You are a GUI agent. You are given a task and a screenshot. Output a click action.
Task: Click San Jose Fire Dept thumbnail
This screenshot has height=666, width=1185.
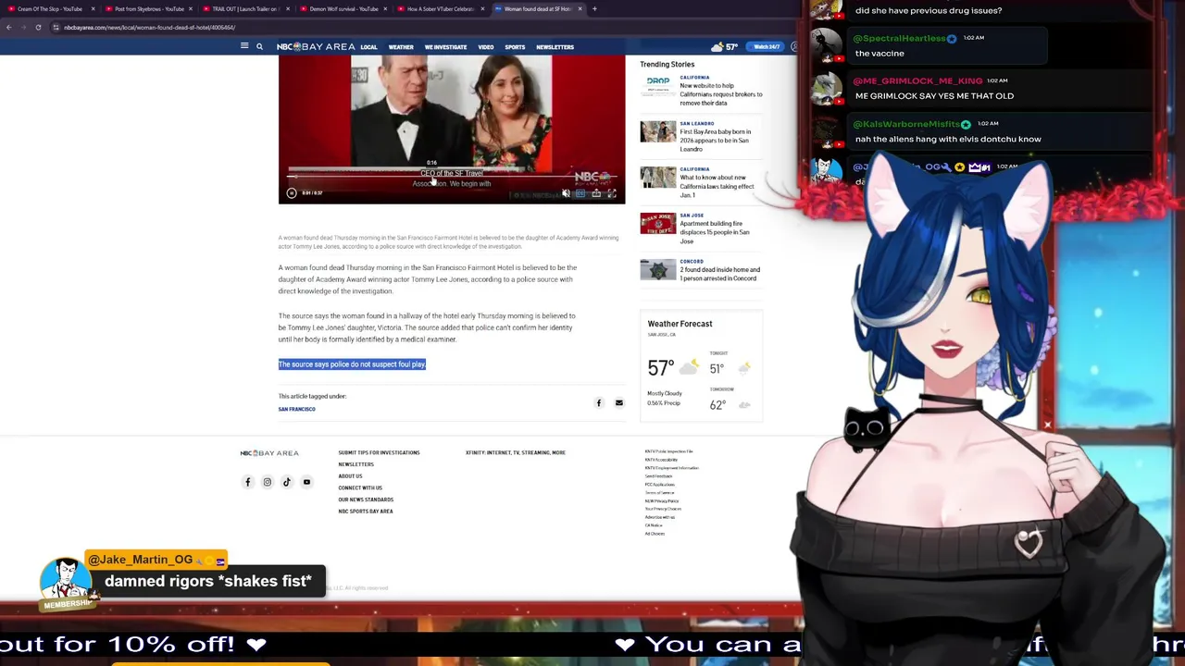658,224
